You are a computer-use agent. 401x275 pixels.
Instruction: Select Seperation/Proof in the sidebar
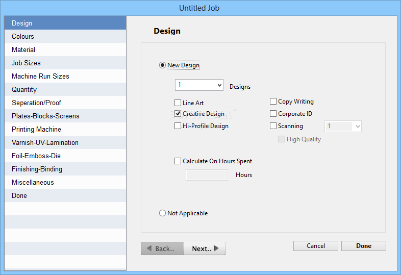coord(65,103)
